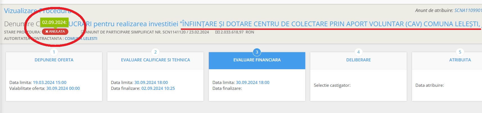Select step circle number 4
The image size is (482, 113).
pyautogui.click(x=358, y=52)
